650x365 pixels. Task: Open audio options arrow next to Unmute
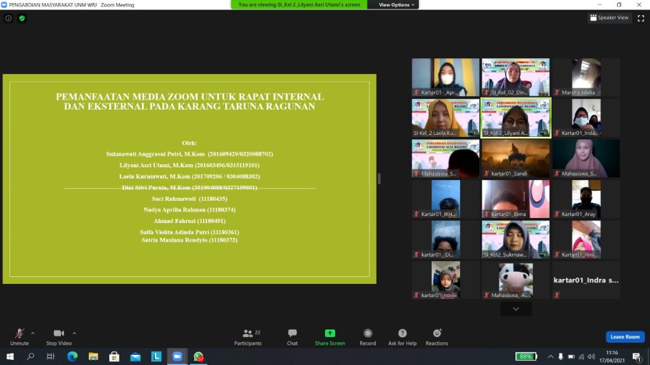(x=33, y=333)
